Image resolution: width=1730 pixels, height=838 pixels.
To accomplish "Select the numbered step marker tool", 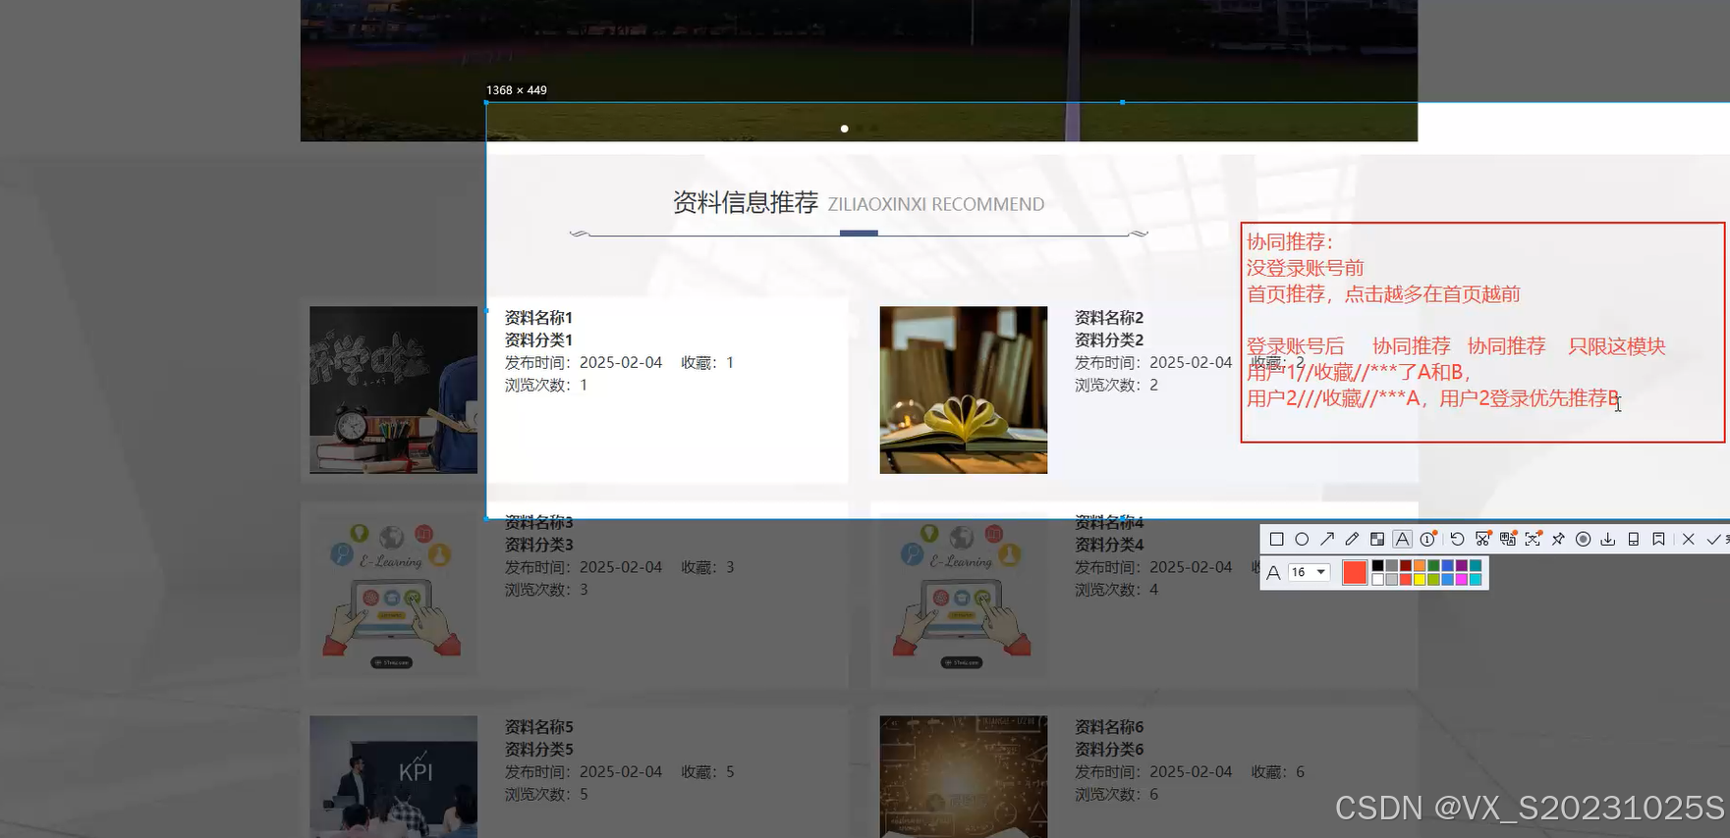I will pyautogui.click(x=1427, y=540).
